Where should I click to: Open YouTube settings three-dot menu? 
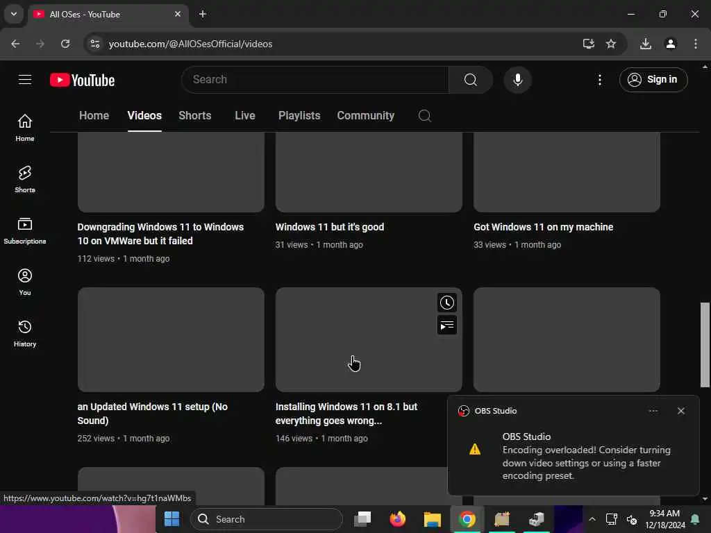pyautogui.click(x=599, y=81)
